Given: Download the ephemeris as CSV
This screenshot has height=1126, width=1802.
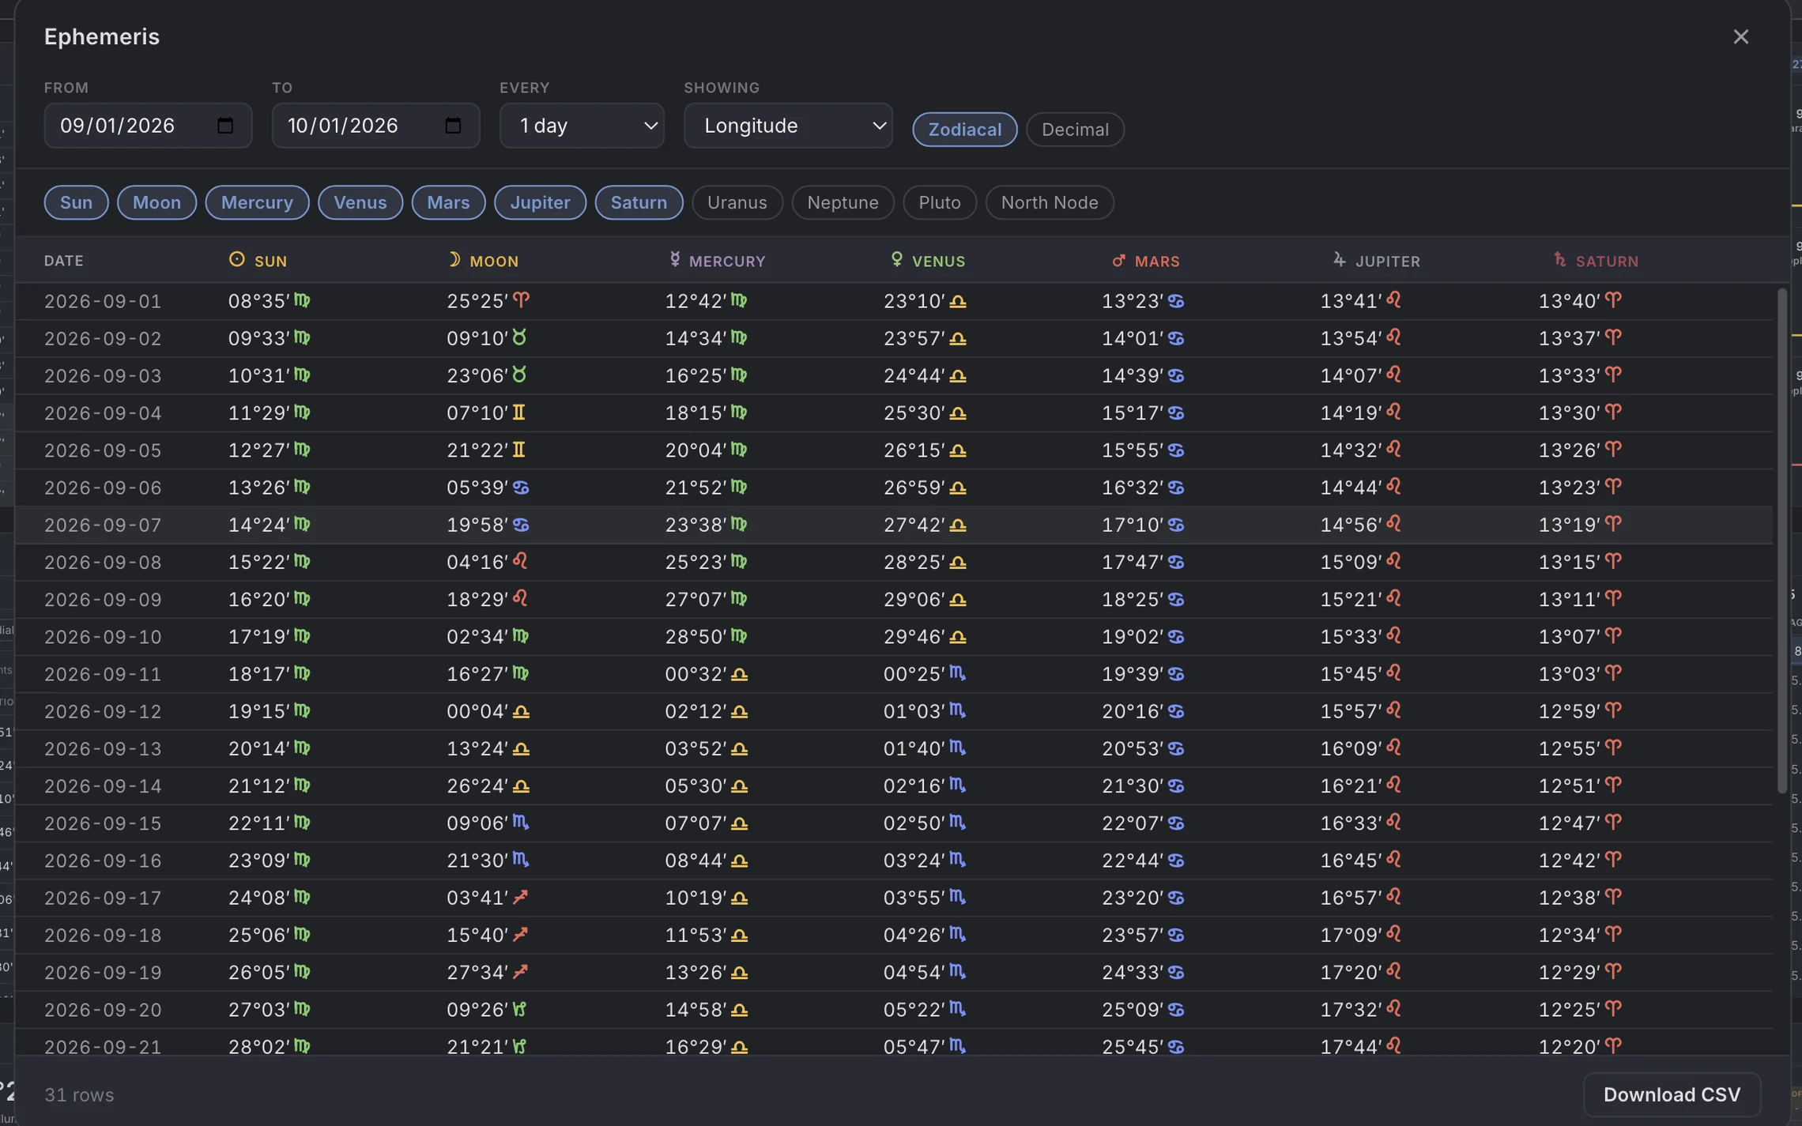Looking at the screenshot, I should [1672, 1094].
